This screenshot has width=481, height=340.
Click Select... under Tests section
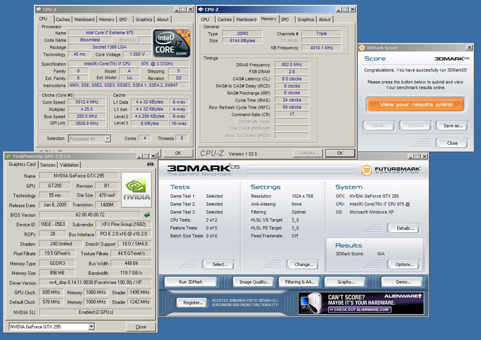[x=220, y=264]
